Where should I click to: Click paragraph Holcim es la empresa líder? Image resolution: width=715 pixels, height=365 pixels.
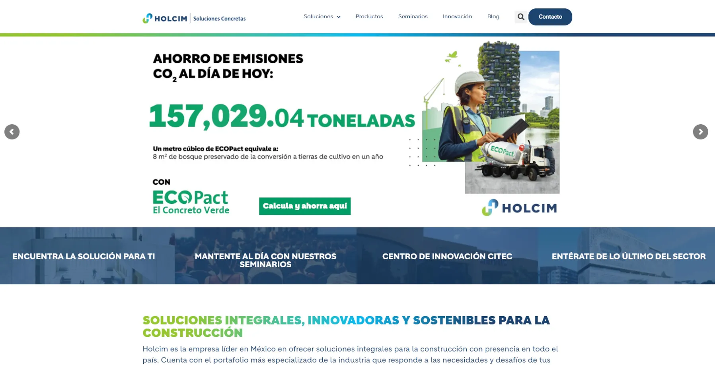350,354
